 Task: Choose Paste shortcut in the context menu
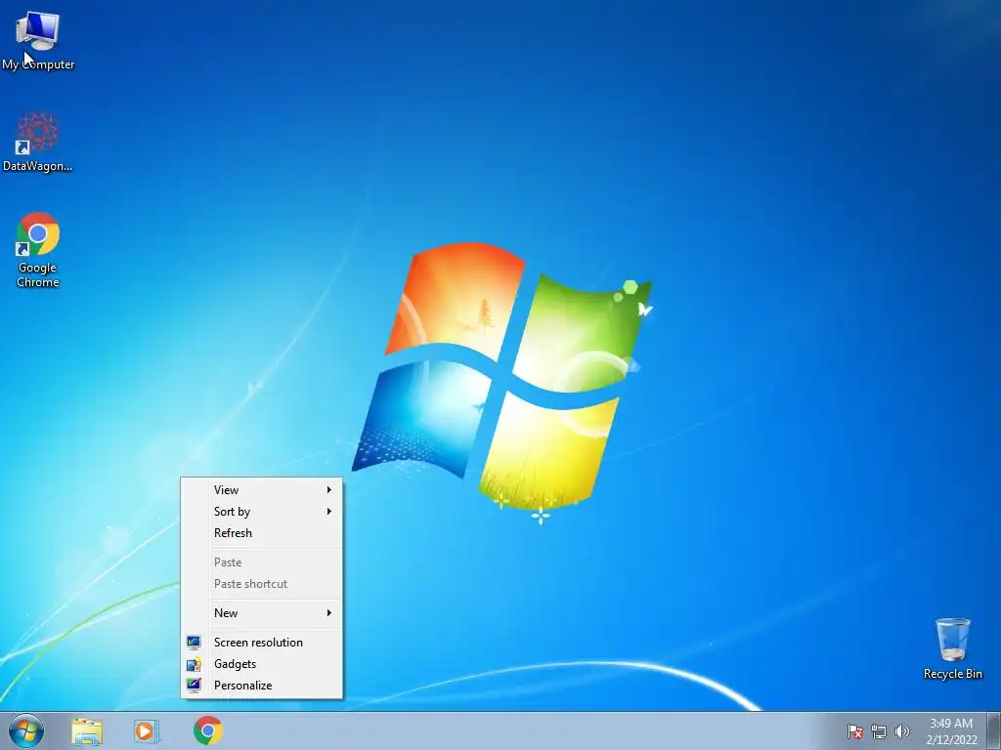point(262,584)
